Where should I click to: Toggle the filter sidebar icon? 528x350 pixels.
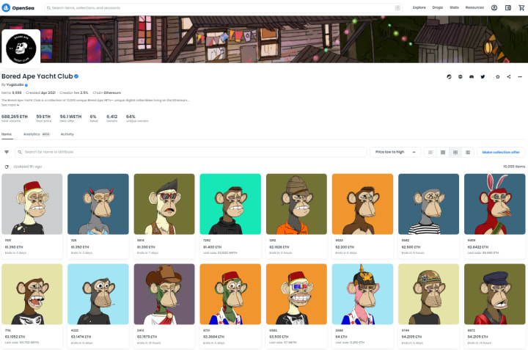7,152
